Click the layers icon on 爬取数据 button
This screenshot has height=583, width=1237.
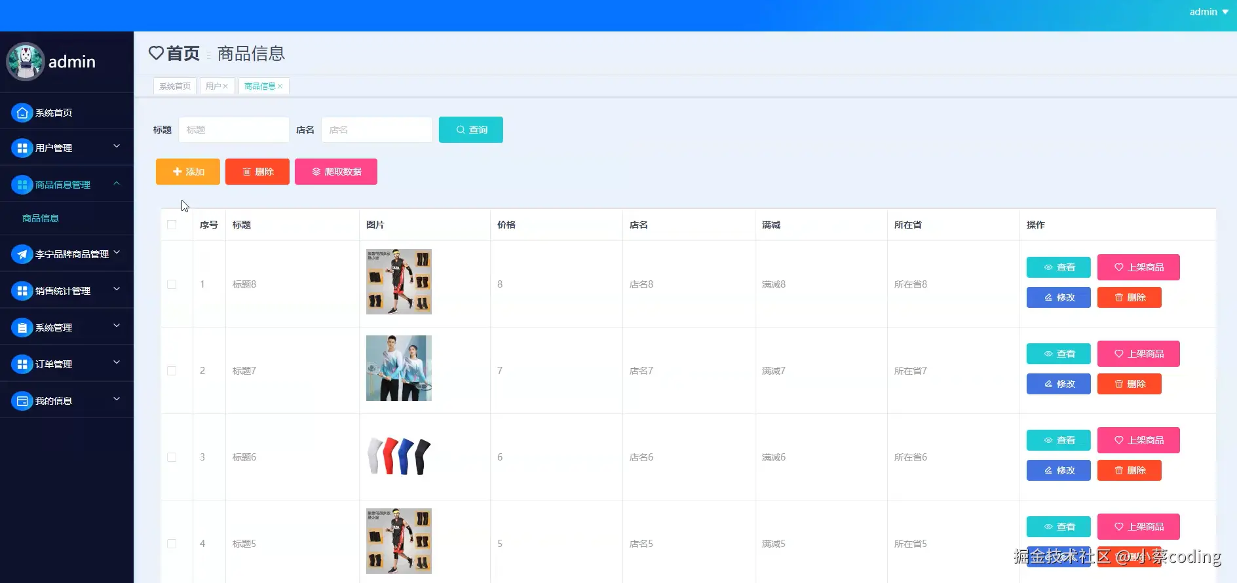pyautogui.click(x=316, y=172)
